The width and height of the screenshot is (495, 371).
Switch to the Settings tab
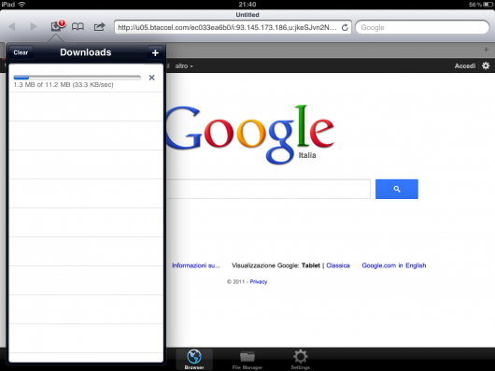(x=300, y=360)
